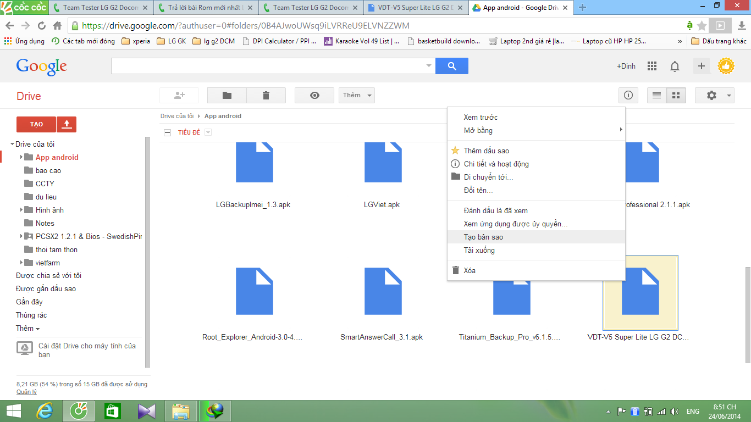Open Internet Explorer in taskbar
Image resolution: width=751 pixels, height=422 pixels.
[45, 411]
